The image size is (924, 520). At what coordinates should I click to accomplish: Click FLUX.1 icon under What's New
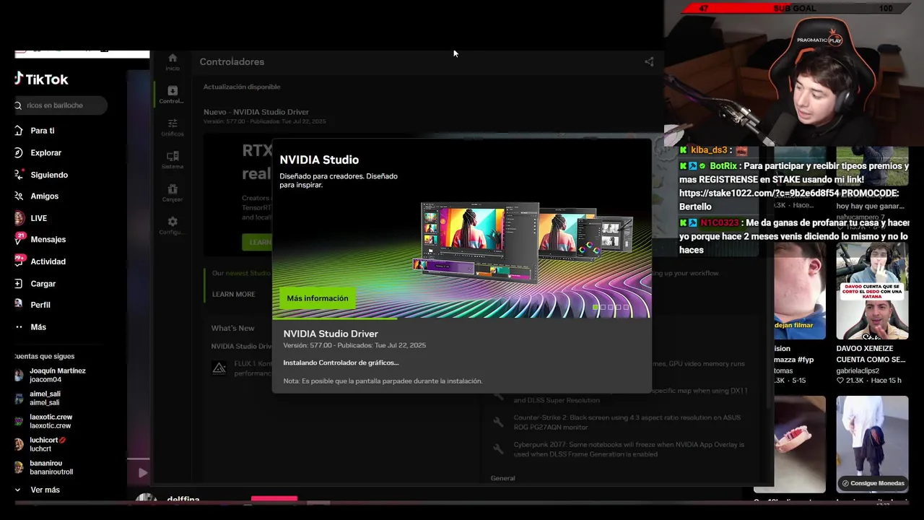219,368
